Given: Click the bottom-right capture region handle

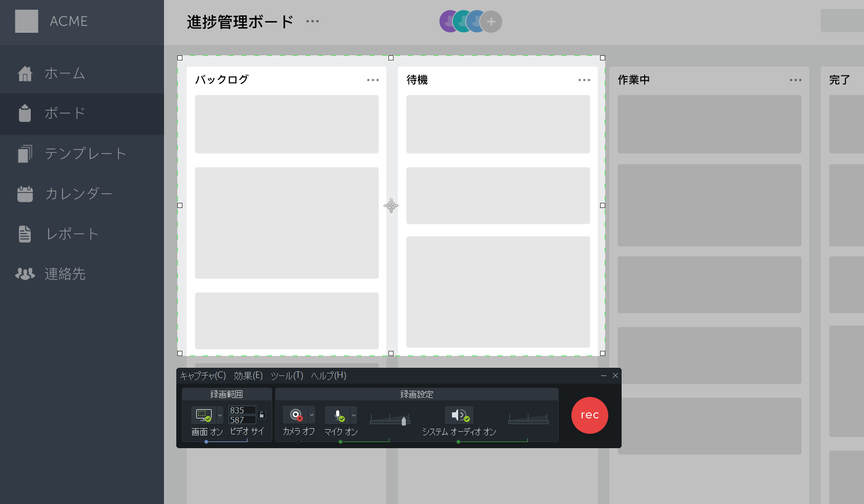Looking at the screenshot, I should (603, 353).
